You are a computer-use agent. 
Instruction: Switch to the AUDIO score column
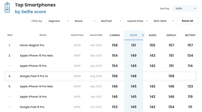[152, 35]
